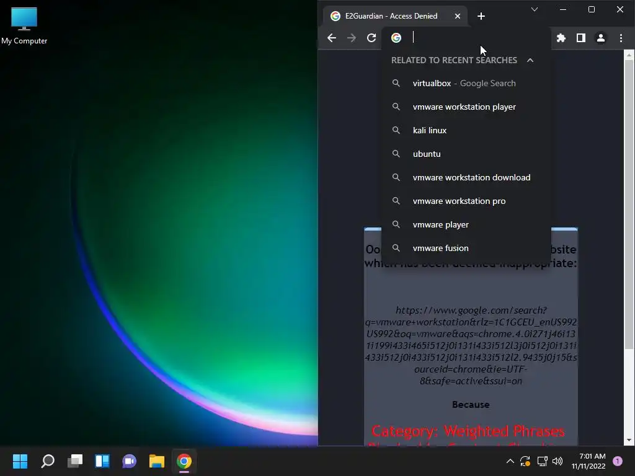Image resolution: width=635 pixels, height=476 pixels.
Task: Choose the virtualbox Google Search suggestion
Action: (466, 83)
